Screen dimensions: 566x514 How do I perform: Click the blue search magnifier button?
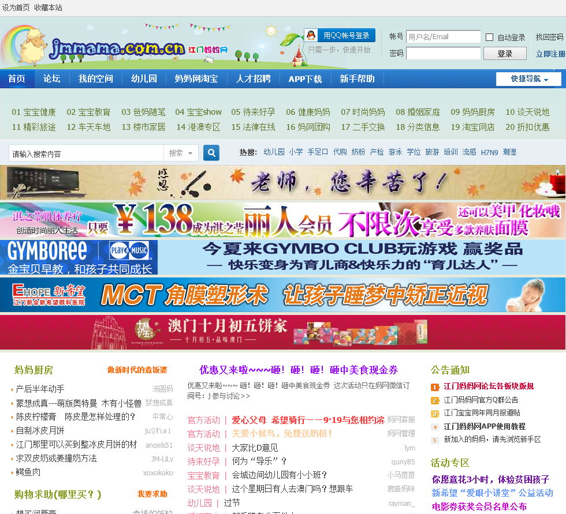(x=211, y=153)
